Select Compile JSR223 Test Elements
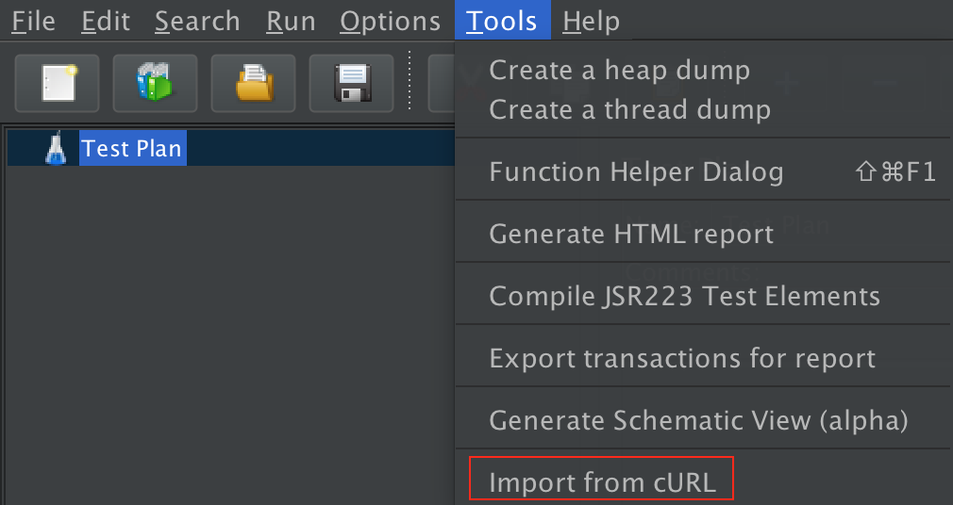The height and width of the screenshot is (505, 953). tap(684, 296)
